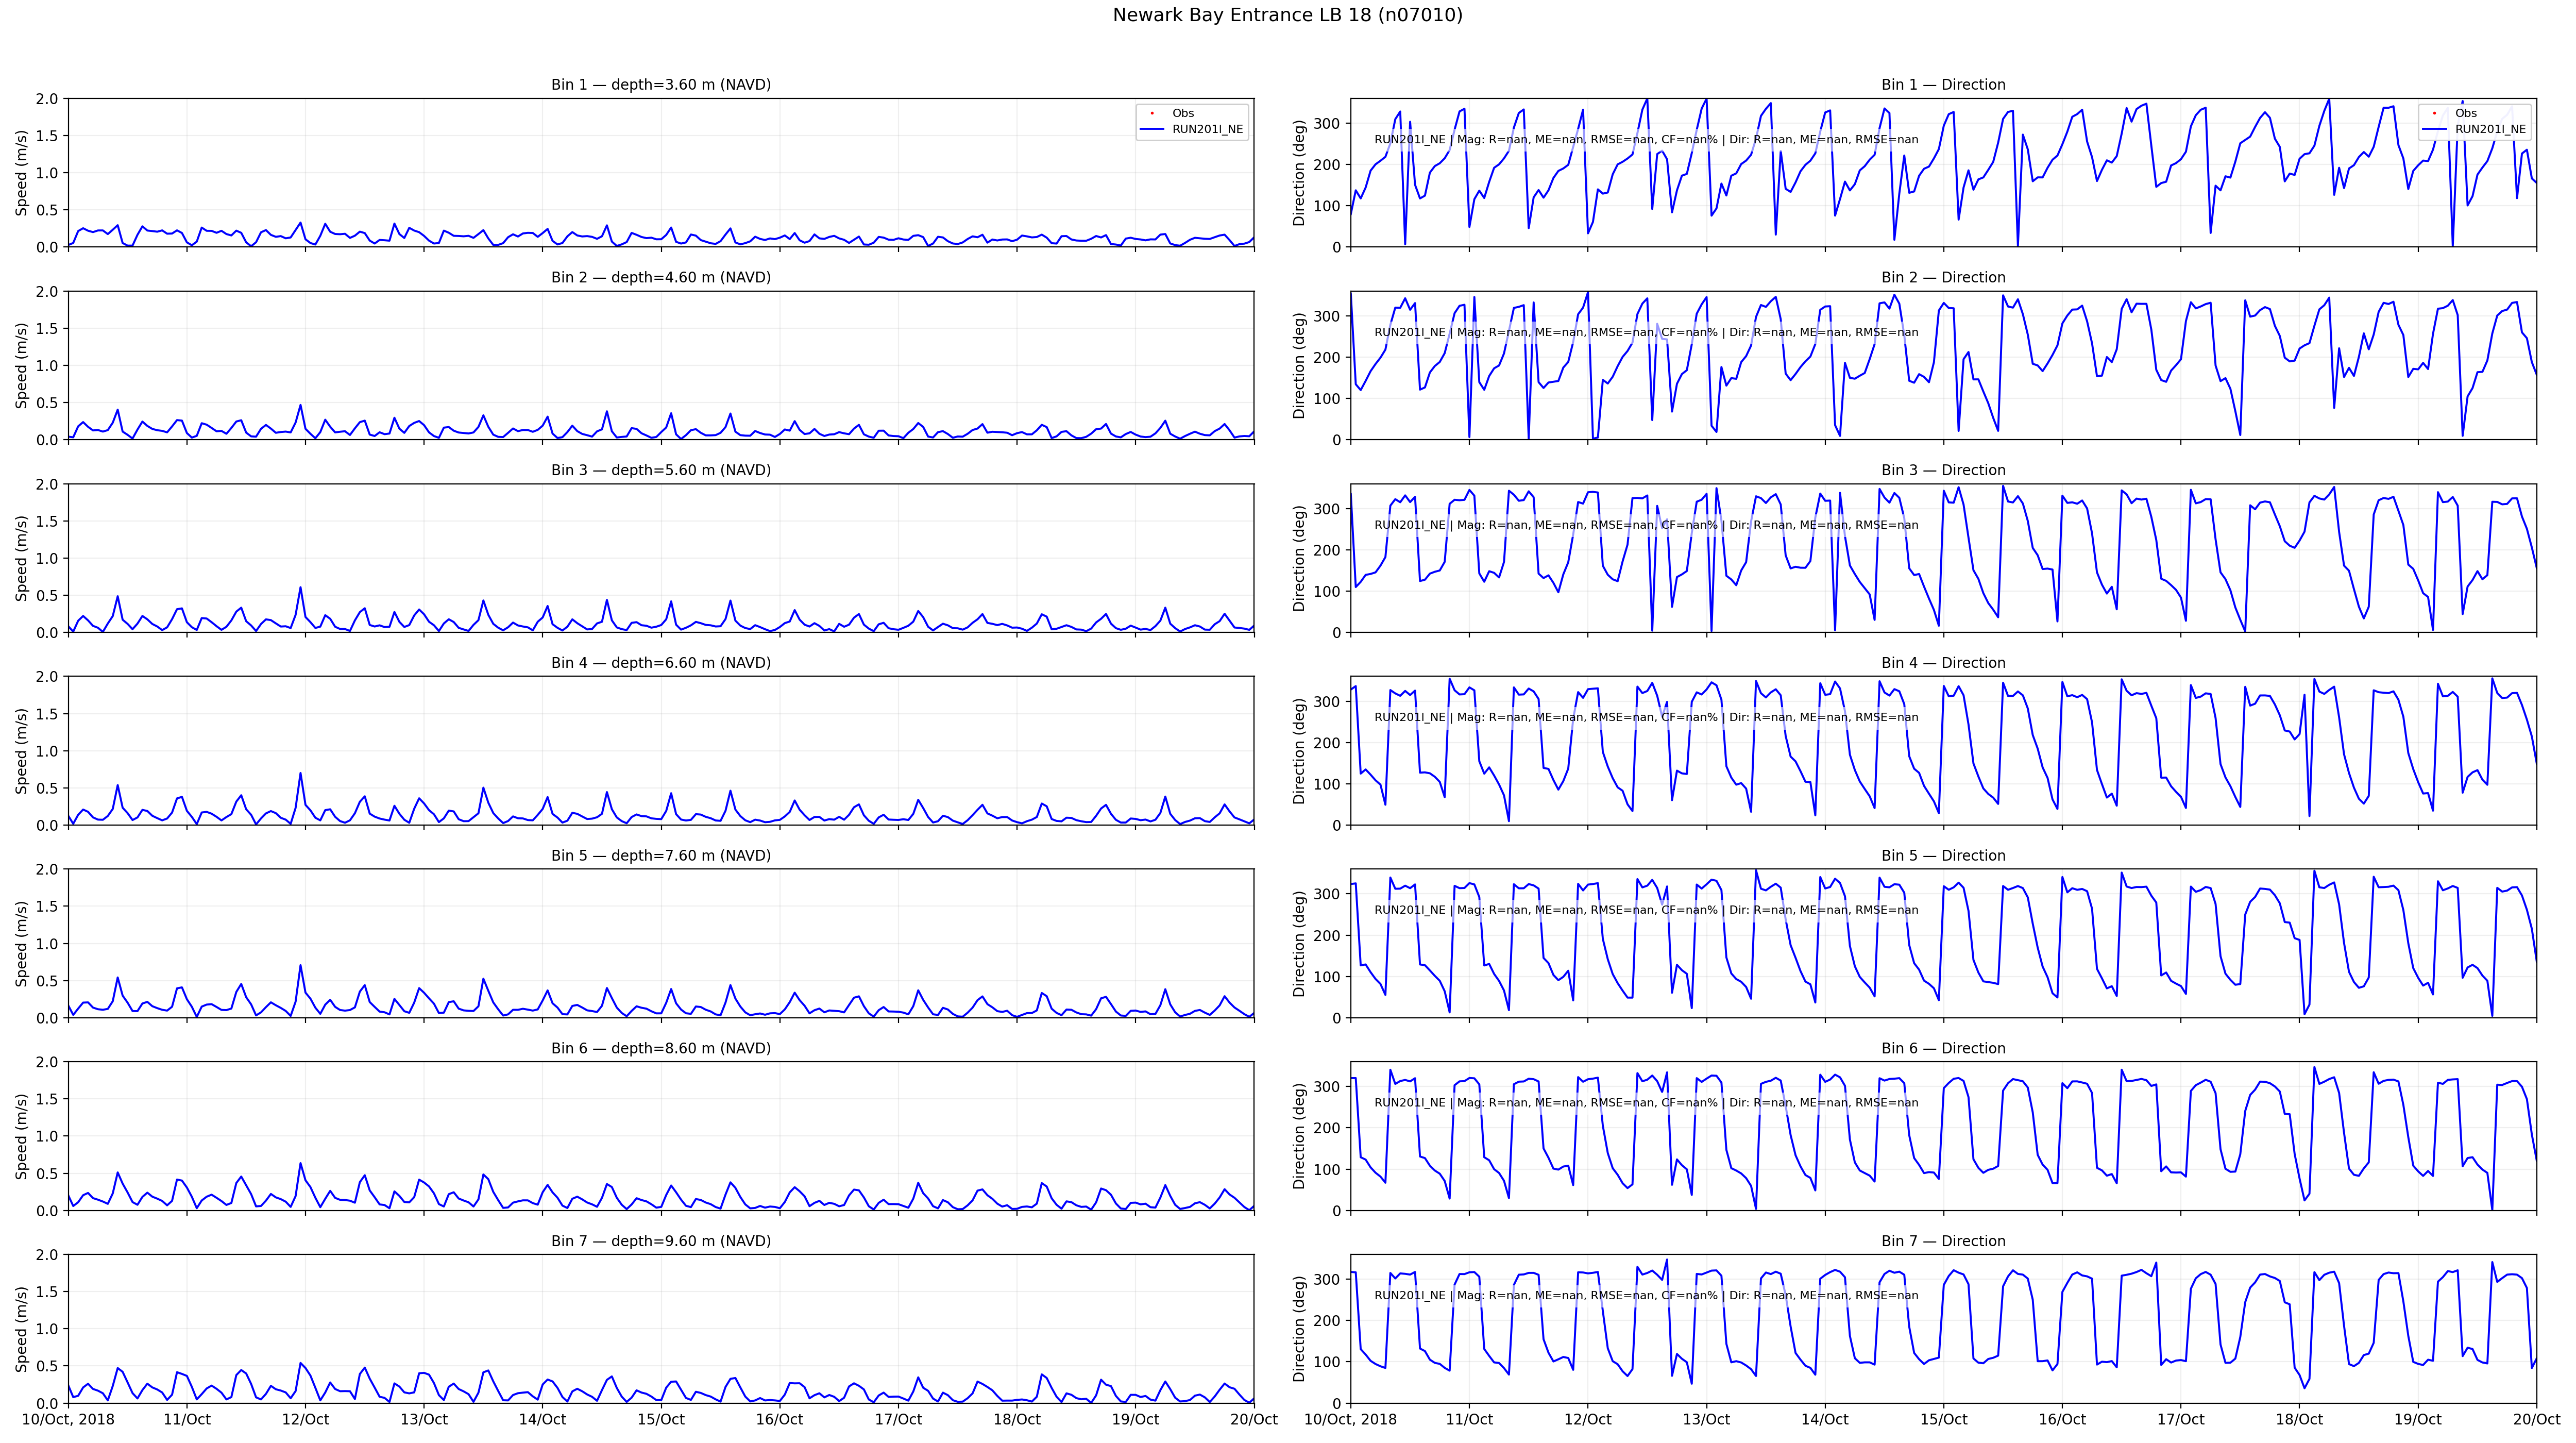Select the 'Bin 4 — Direction' title

point(1943,663)
